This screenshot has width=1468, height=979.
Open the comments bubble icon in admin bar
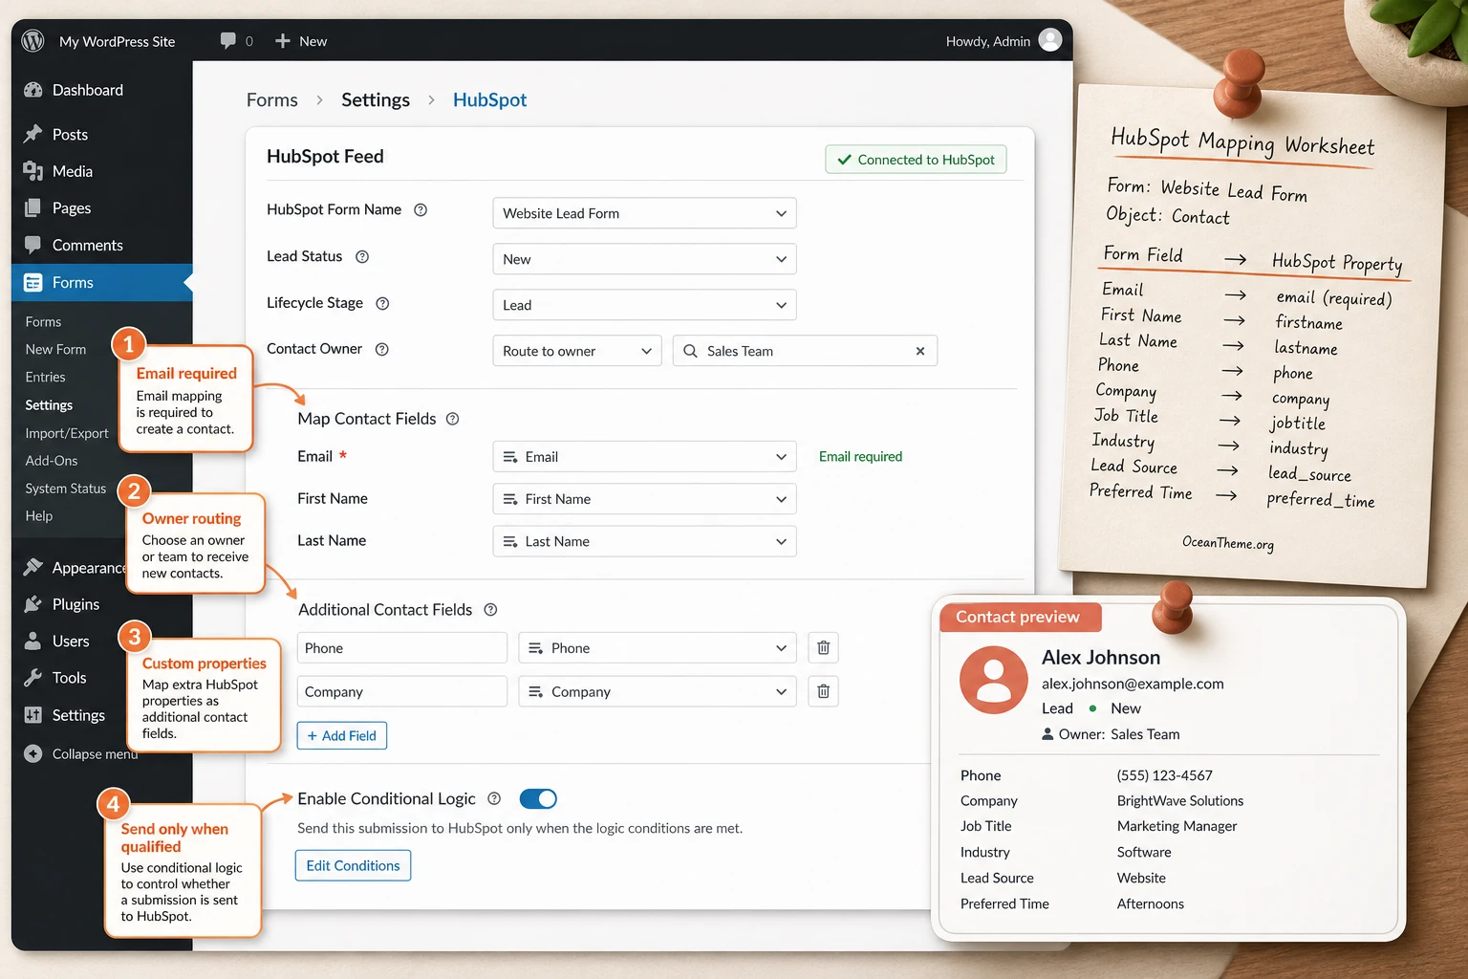pyautogui.click(x=227, y=41)
